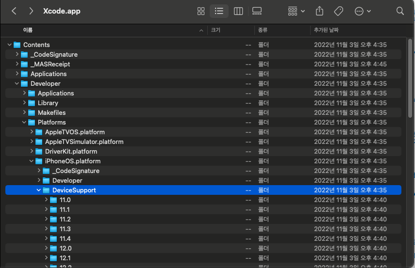Switch to icon grid view
Image resolution: width=415 pixels, height=268 pixels.
point(201,11)
